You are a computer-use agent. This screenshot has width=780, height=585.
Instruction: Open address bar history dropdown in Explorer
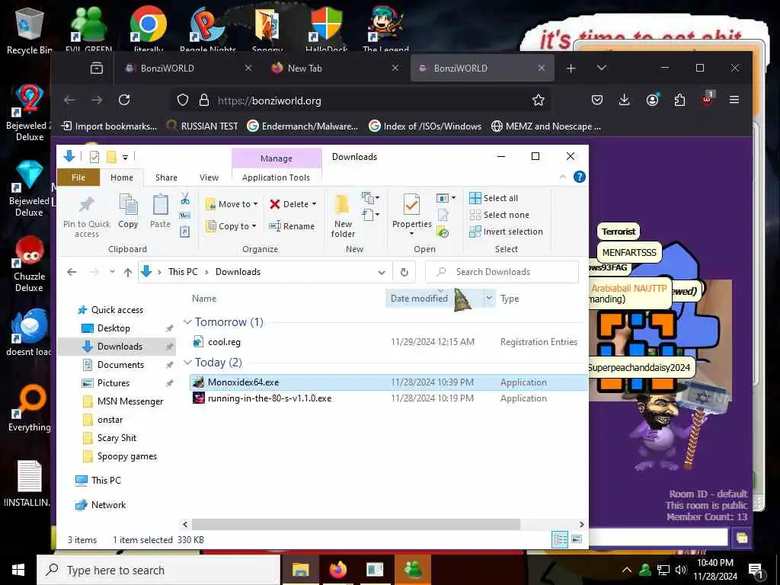pyautogui.click(x=382, y=272)
